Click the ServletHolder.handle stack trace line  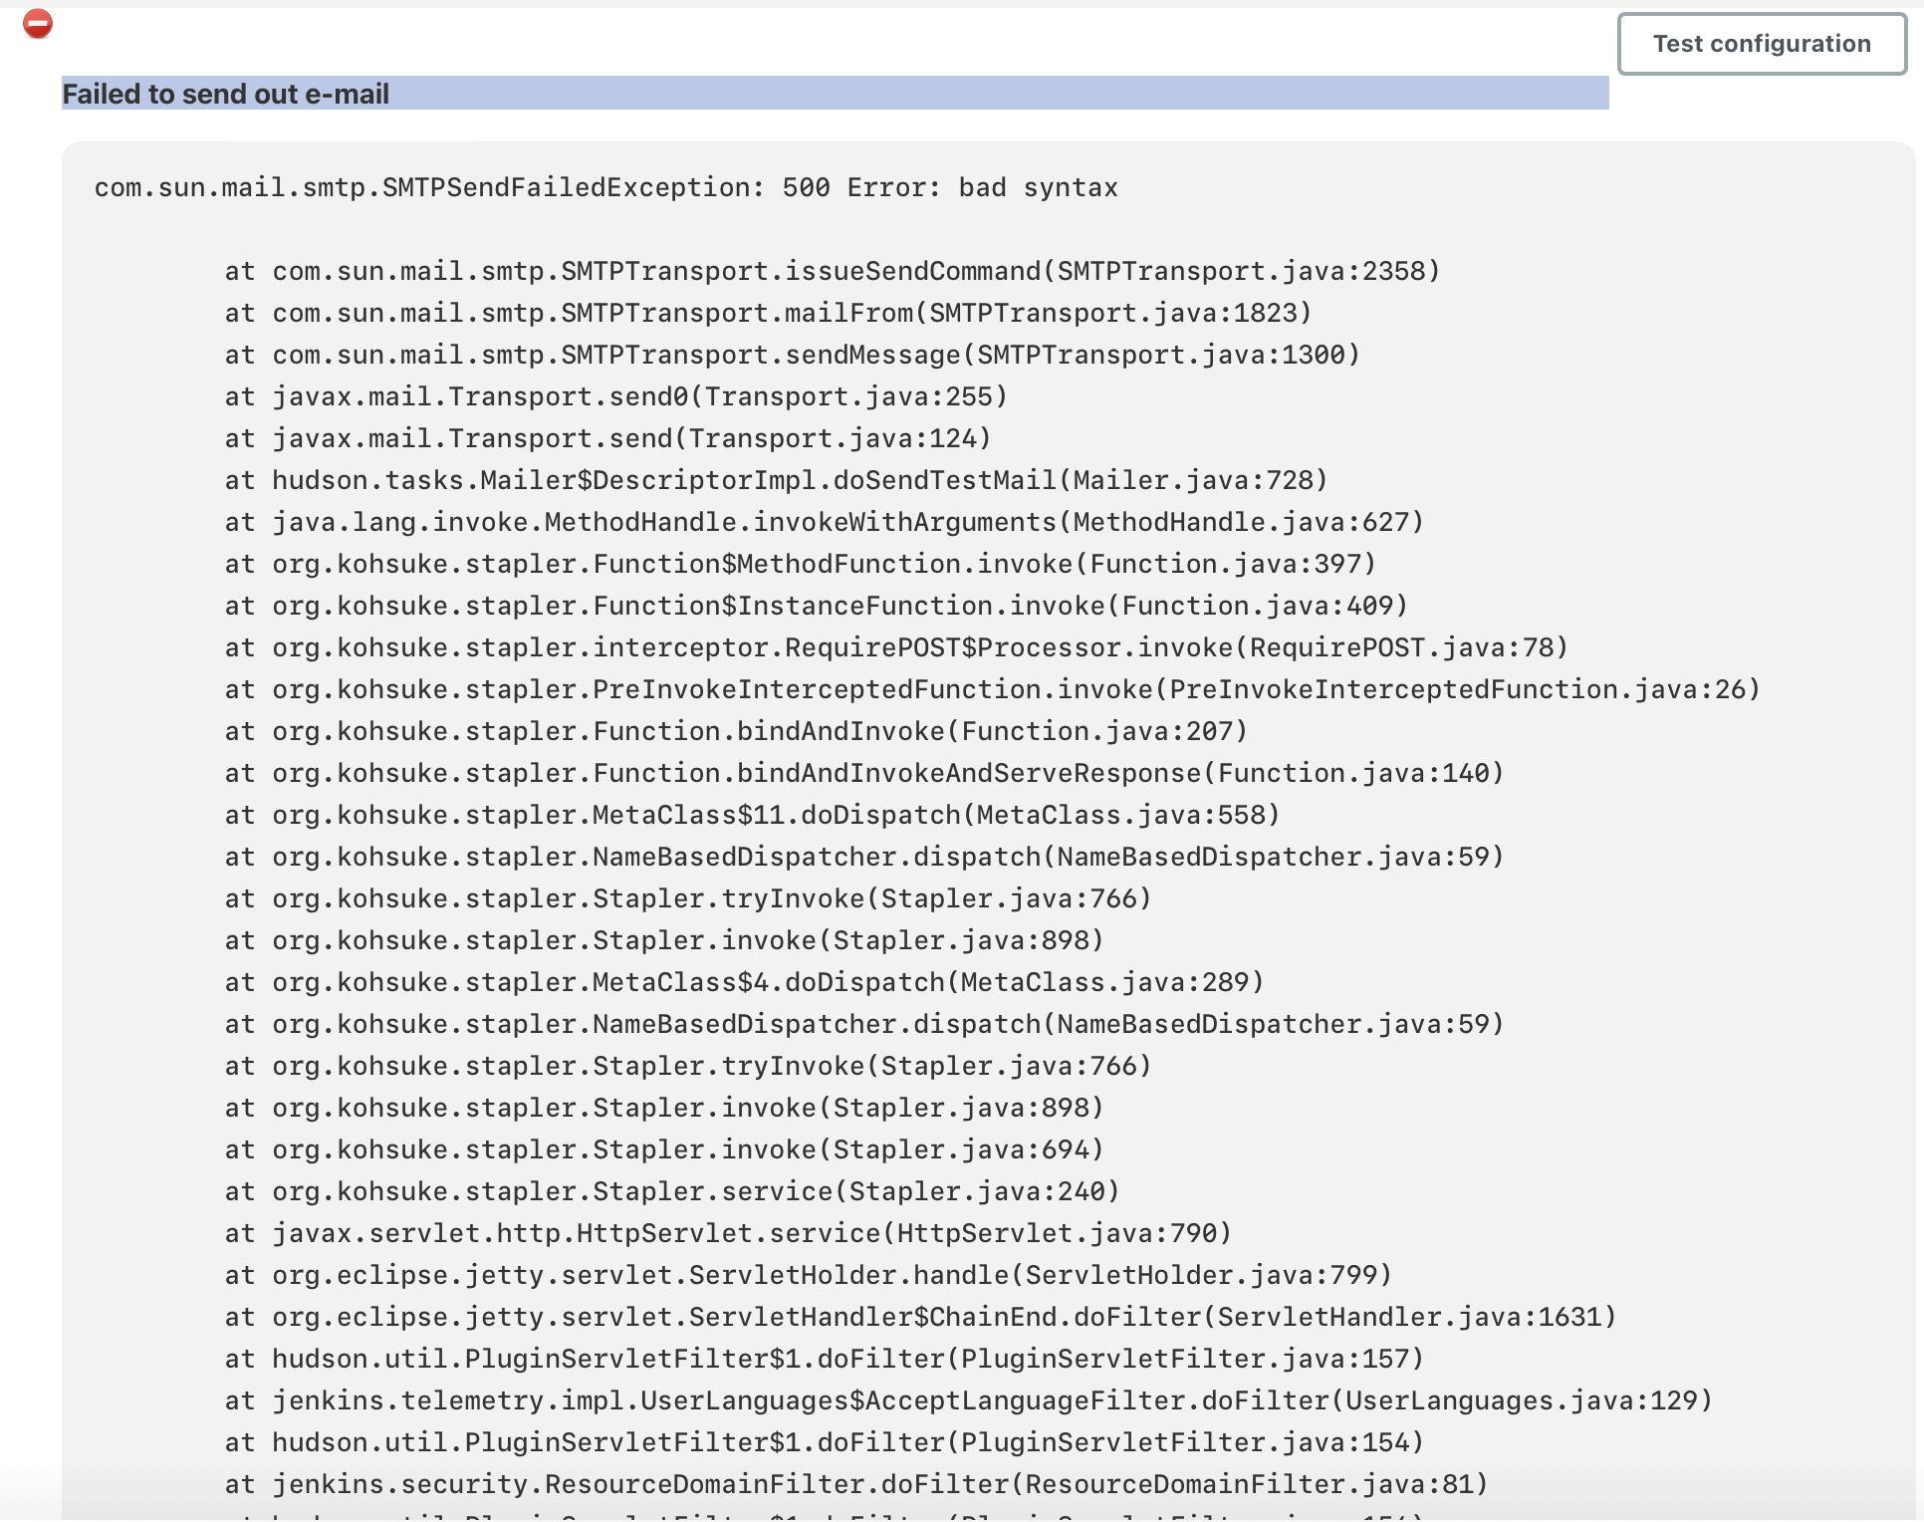tap(808, 1275)
